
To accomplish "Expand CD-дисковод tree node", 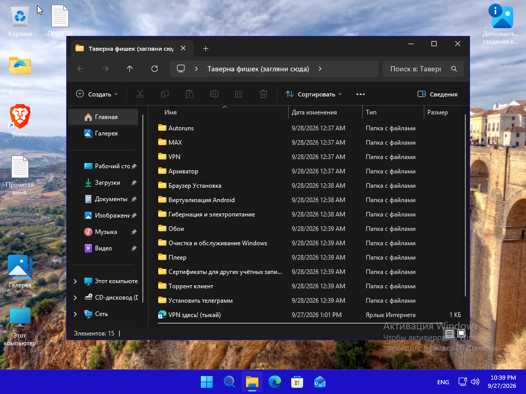I will tap(75, 298).
